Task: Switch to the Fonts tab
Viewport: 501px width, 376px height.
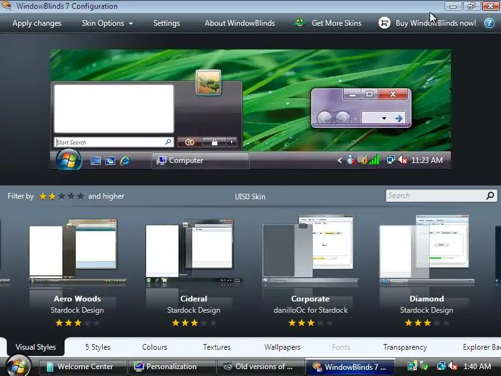Action: (341, 347)
